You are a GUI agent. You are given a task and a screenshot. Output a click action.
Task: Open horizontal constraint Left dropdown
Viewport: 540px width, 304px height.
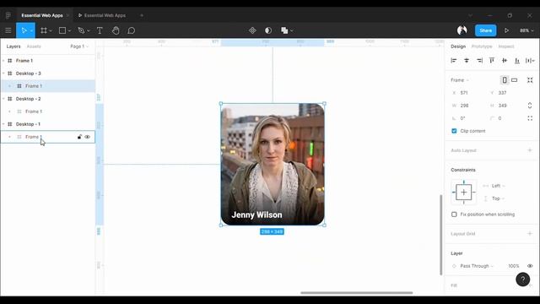pyautogui.click(x=498, y=186)
